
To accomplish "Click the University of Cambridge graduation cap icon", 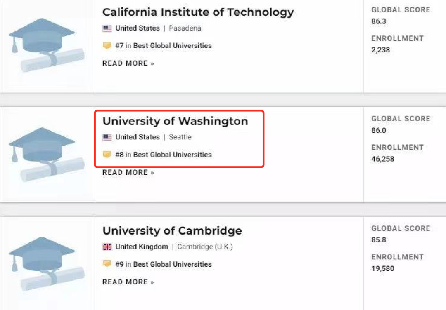I will pyautogui.click(x=46, y=263).
